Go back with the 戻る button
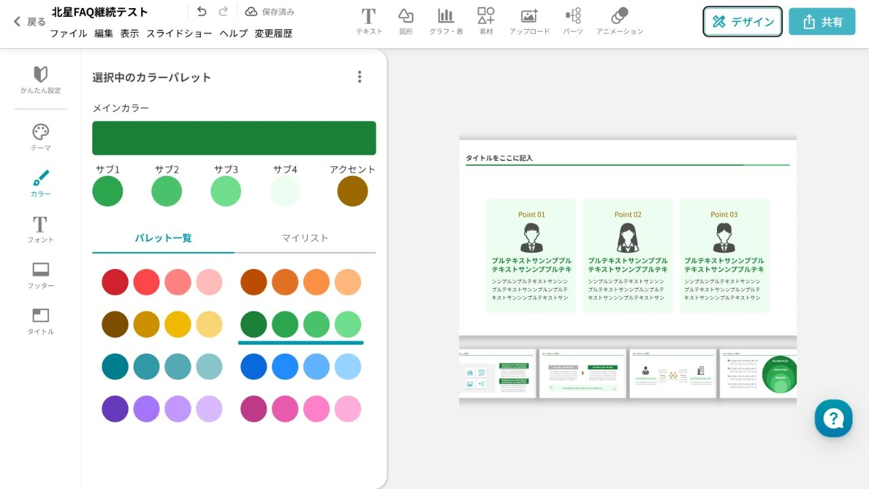Viewport: 869px width, 489px height. (30, 22)
